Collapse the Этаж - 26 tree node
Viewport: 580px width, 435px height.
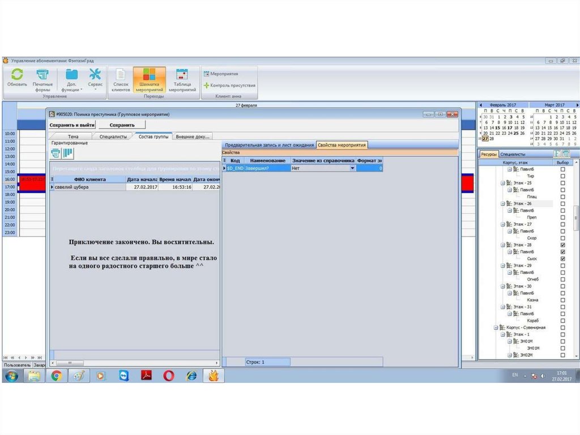pos(503,204)
